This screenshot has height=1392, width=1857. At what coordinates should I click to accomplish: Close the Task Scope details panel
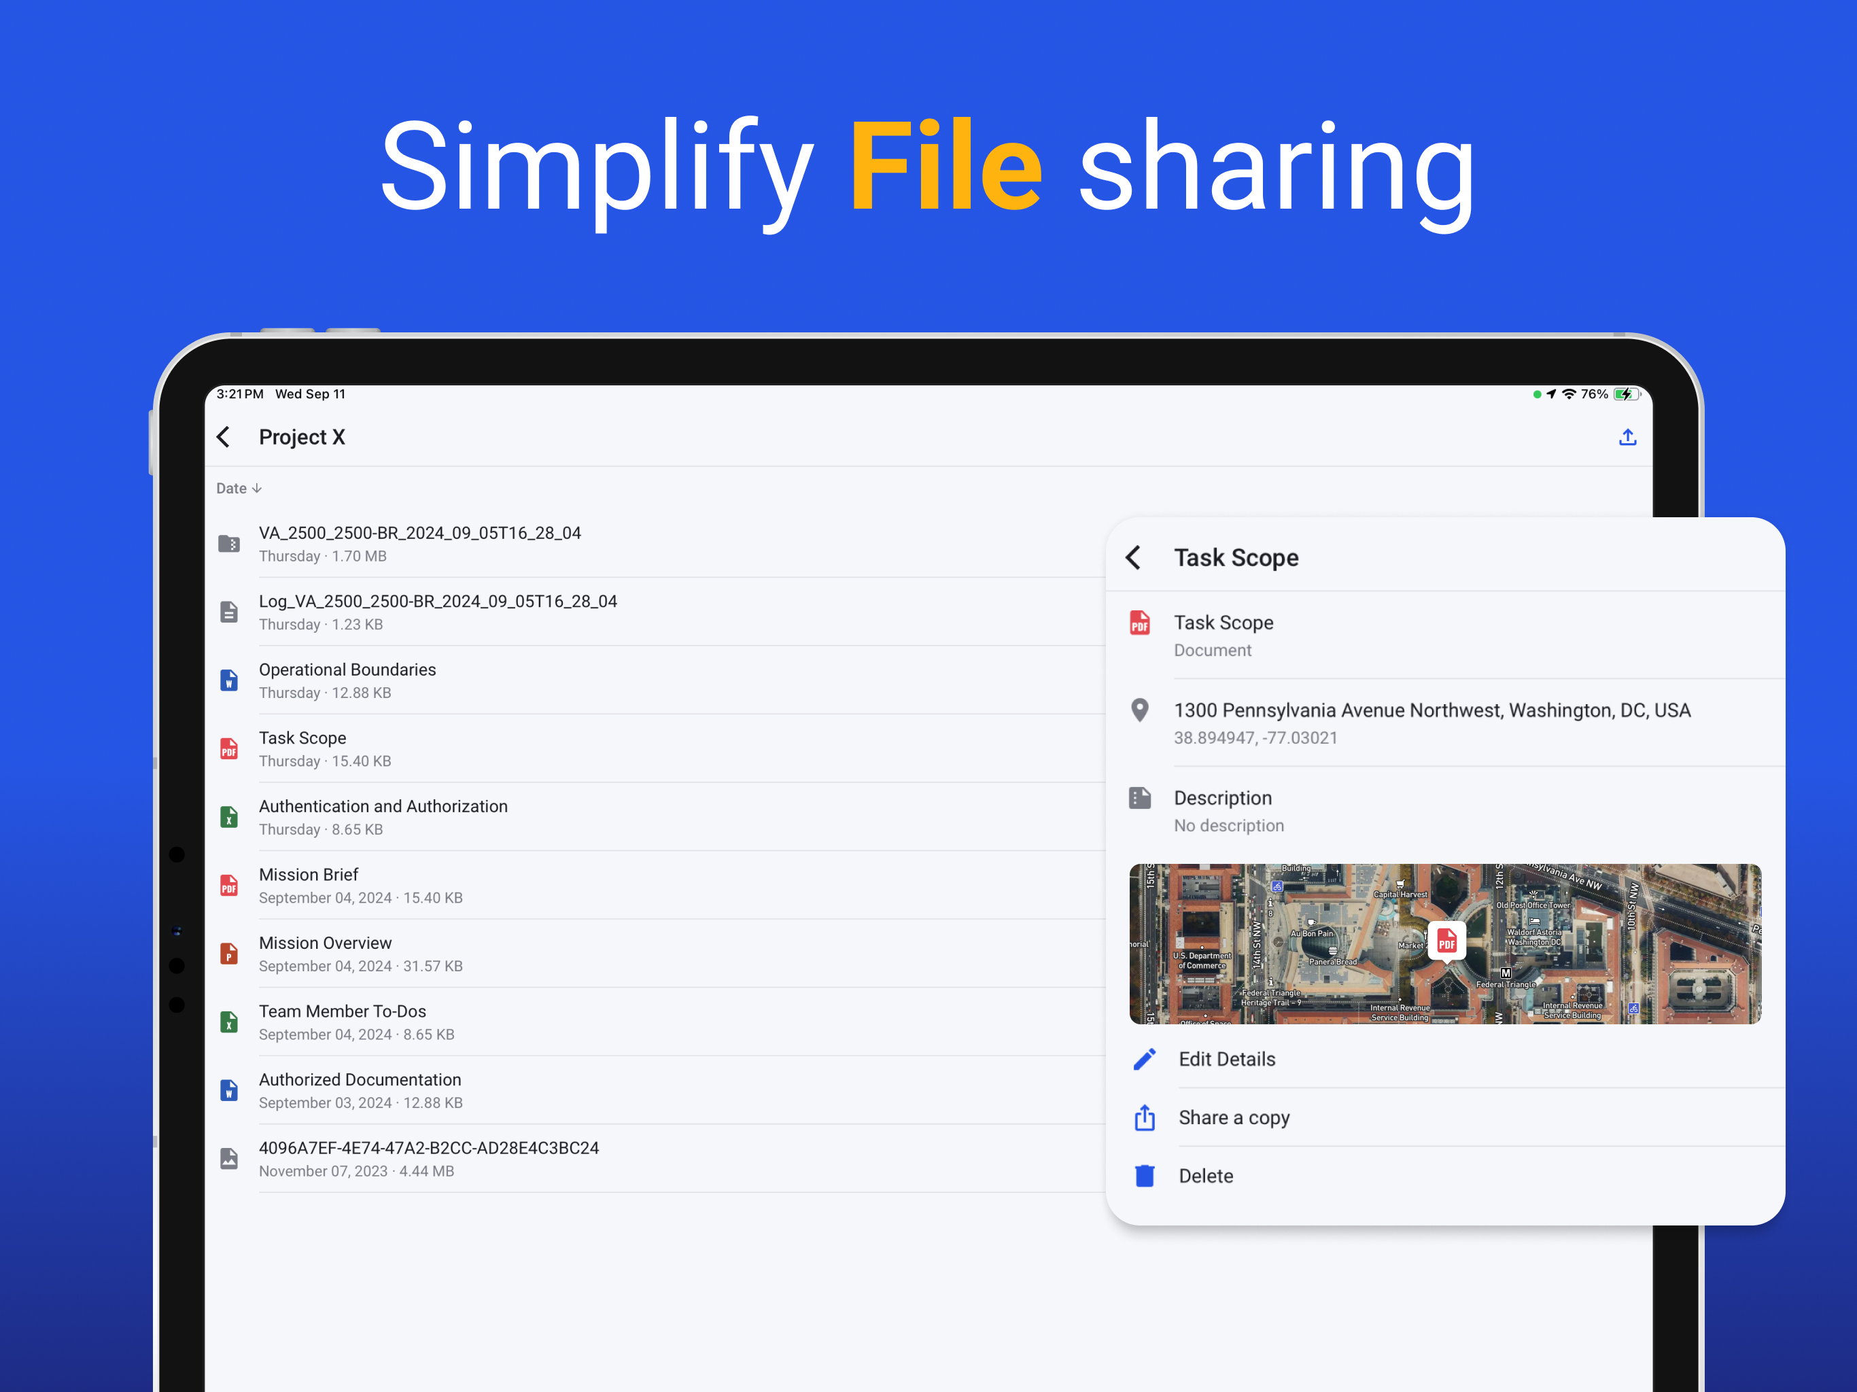point(1133,557)
